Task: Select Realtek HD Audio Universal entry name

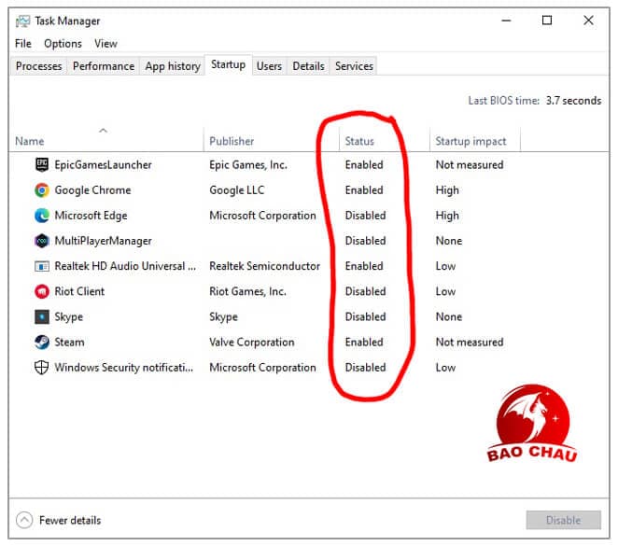Action: [125, 266]
